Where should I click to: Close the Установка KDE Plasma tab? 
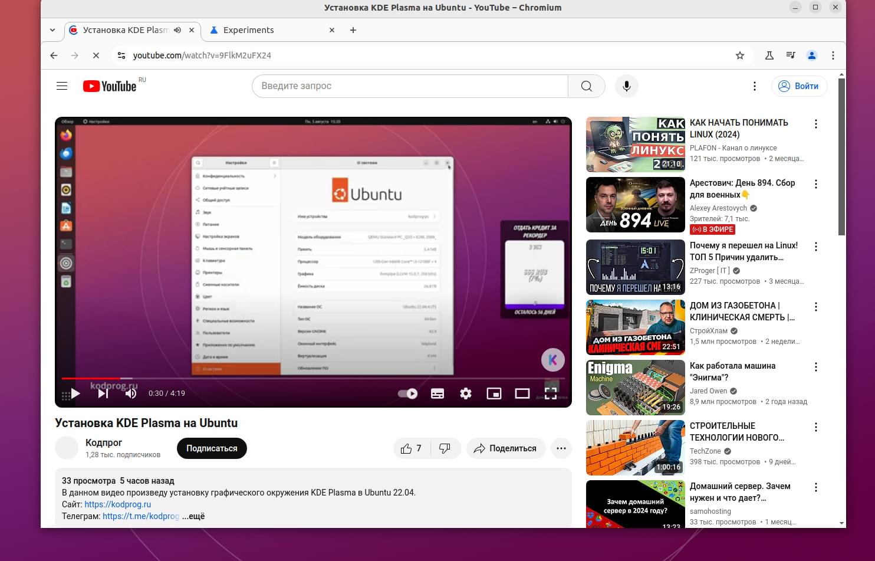(192, 30)
